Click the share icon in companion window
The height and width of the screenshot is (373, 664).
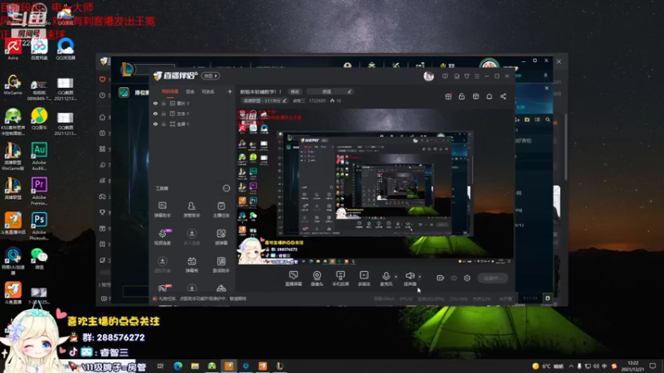[x=503, y=96]
